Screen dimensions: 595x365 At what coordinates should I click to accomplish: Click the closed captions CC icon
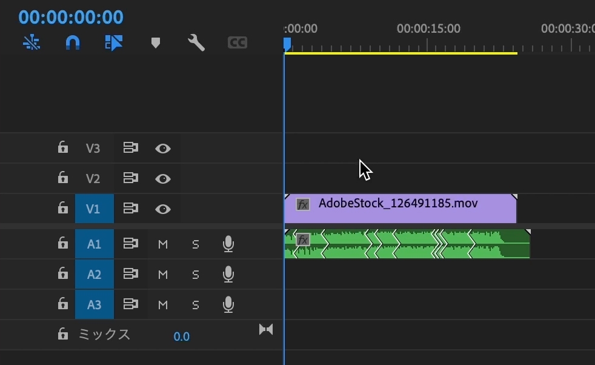237,42
